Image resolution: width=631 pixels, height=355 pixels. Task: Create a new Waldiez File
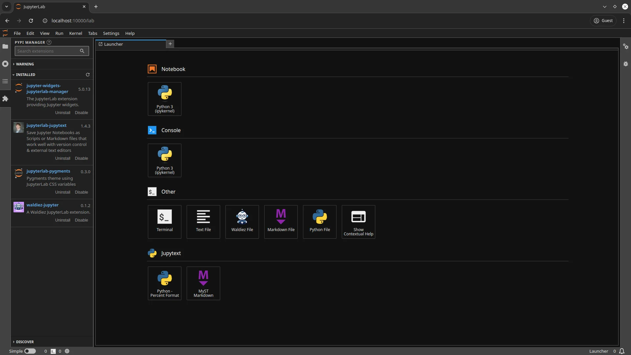point(242,222)
